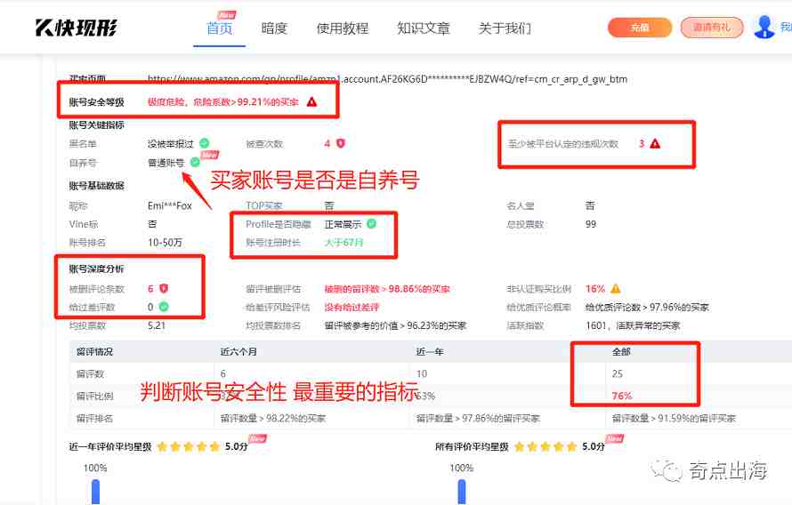Click red shield icon beside 被查次数 4

pyautogui.click(x=340, y=143)
